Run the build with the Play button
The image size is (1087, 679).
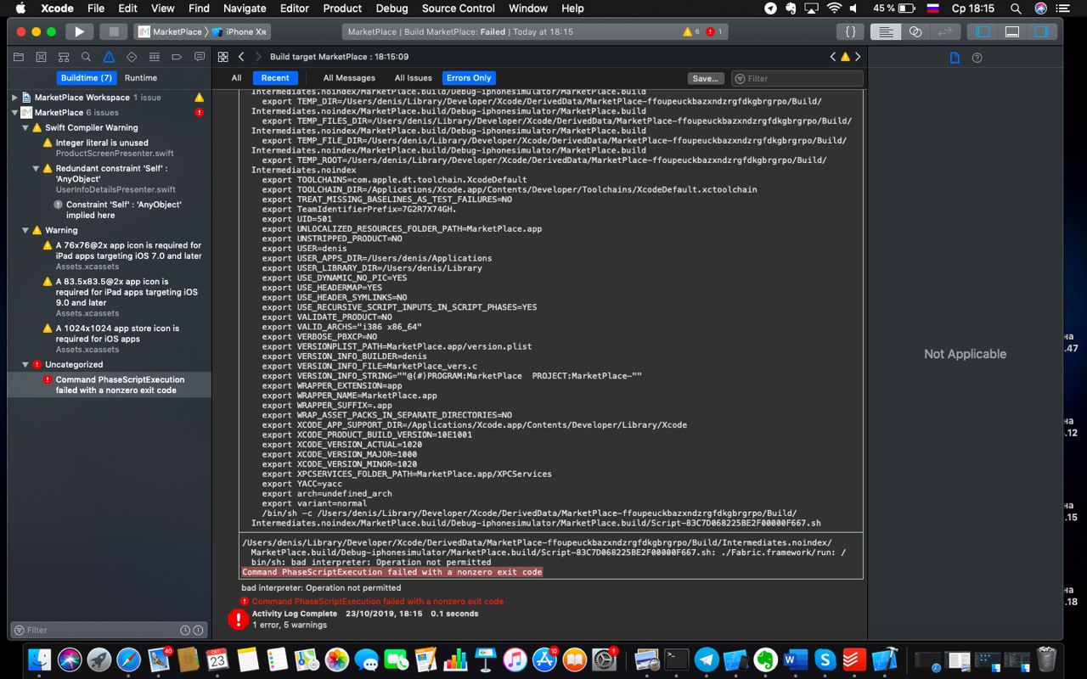tap(79, 31)
